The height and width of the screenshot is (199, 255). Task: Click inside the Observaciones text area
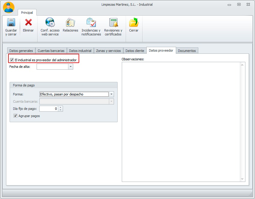181,122
